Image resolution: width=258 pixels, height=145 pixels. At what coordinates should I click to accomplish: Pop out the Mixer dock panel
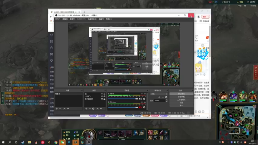tap(147, 91)
